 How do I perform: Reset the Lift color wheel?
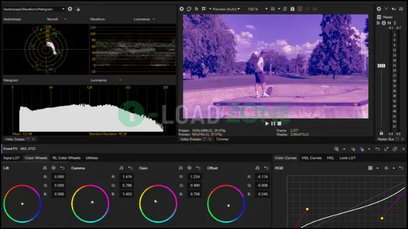tap(62, 168)
